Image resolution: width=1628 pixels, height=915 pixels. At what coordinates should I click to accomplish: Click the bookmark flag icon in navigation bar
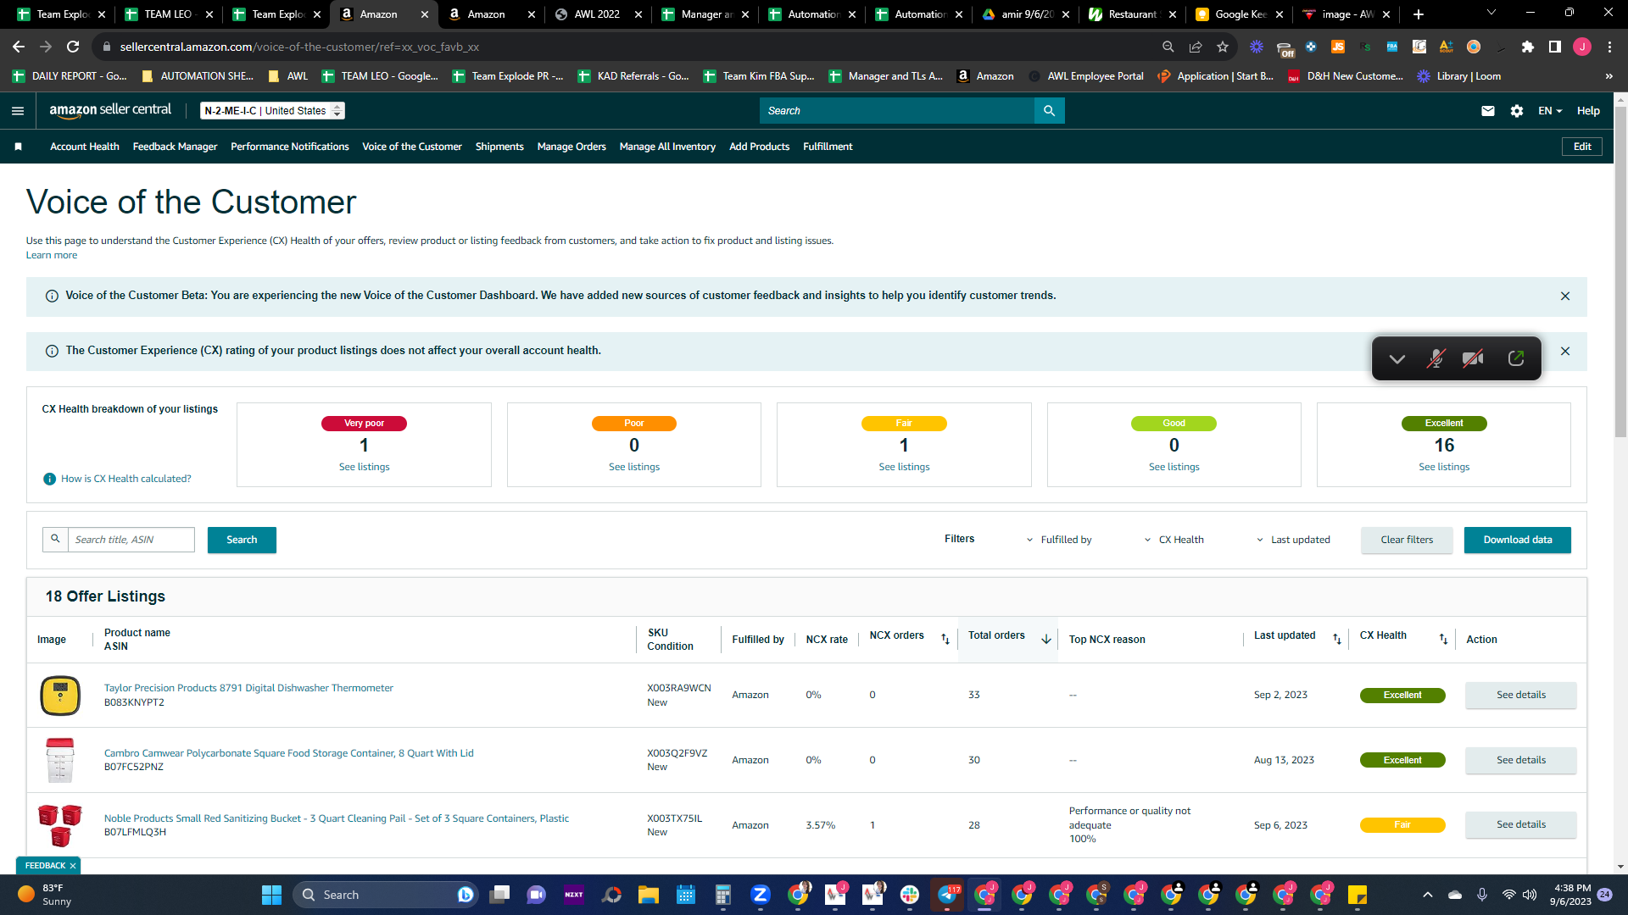(x=18, y=147)
